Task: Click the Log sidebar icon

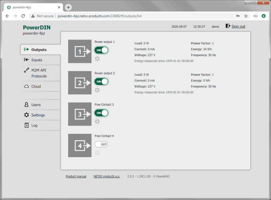Action: pos(27,125)
